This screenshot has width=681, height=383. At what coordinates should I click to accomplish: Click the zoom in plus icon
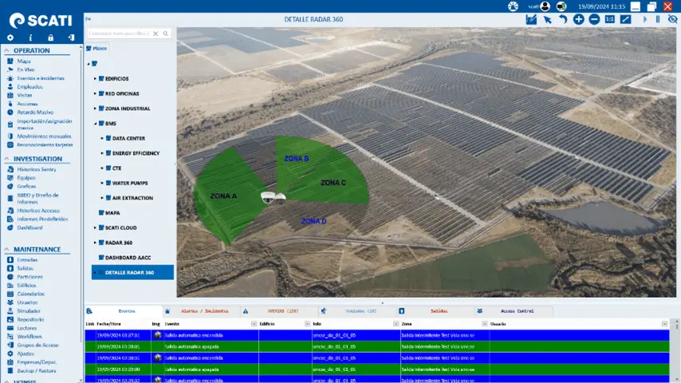578,19
